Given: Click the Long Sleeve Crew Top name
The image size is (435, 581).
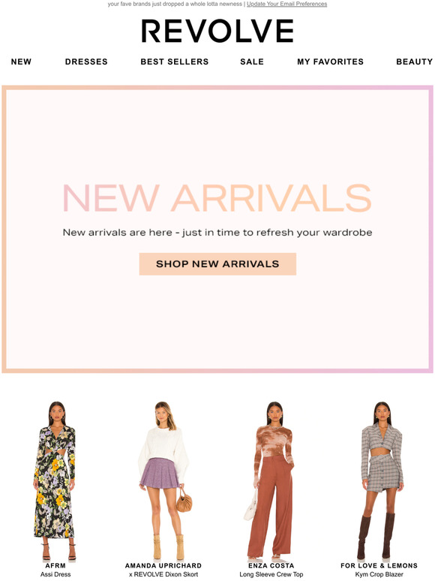Looking at the screenshot, I should [x=271, y=574].
